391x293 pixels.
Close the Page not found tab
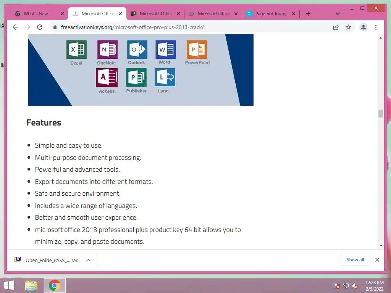tap(294, 14)
